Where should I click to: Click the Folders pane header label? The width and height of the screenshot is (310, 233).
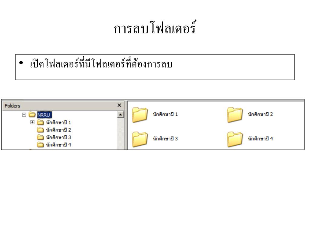click(x=12, y=106)
